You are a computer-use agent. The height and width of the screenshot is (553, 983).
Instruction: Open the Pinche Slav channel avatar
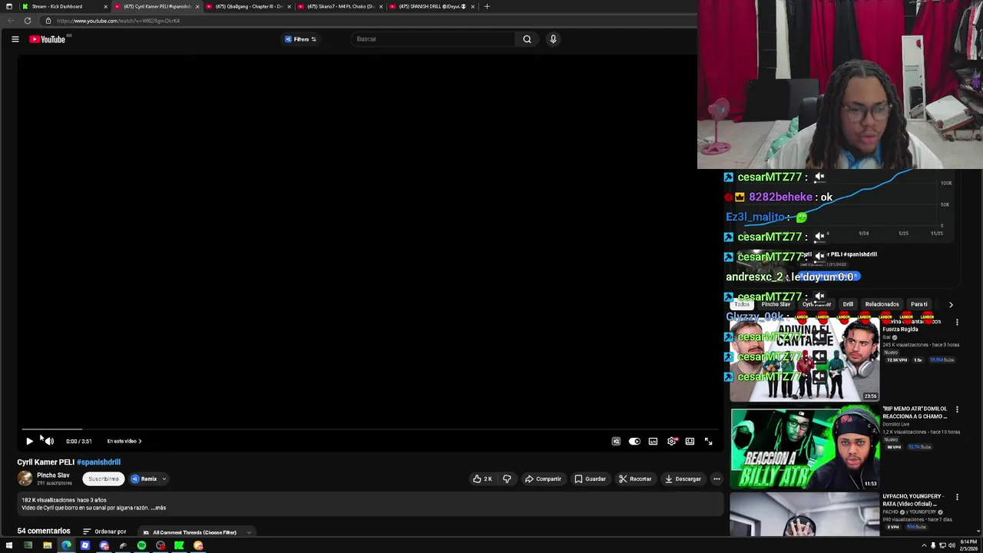coord(25,478)
